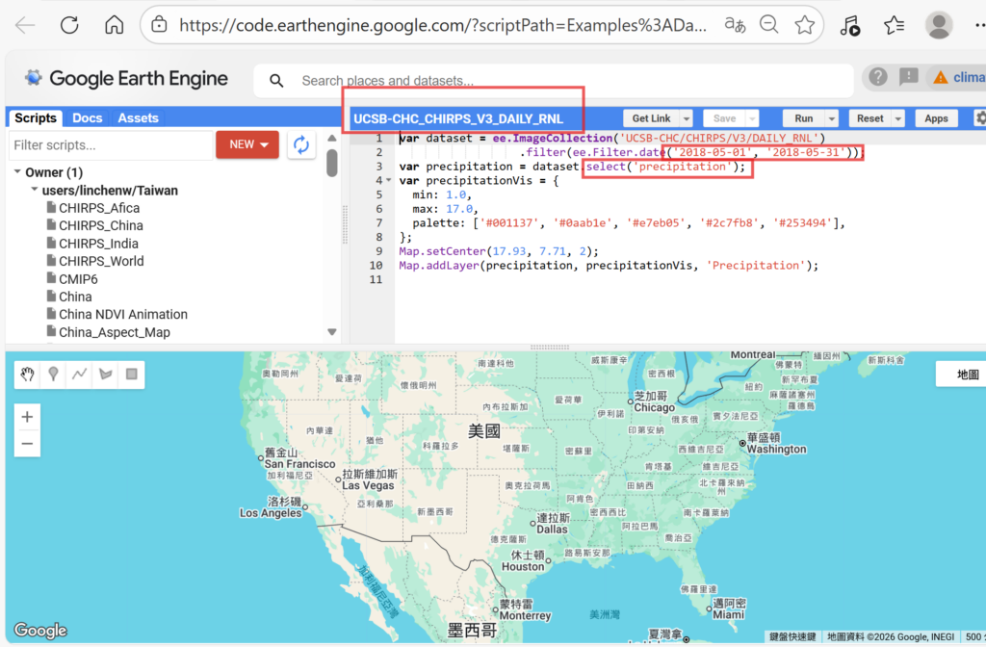Select the draw rectangle tool
The image size is (986, 647).
coord(132,375)
